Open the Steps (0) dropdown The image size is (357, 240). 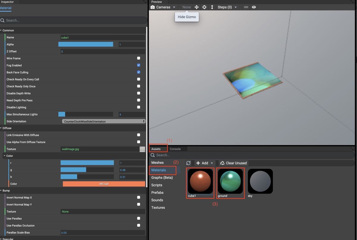227,7
